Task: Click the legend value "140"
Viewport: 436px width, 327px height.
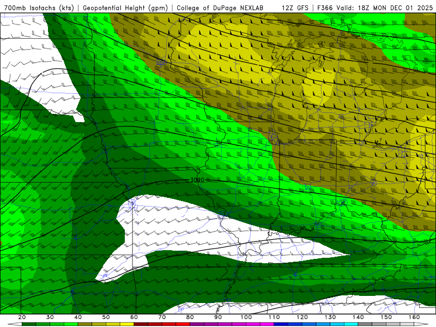Action: click(x=358, y=317)
